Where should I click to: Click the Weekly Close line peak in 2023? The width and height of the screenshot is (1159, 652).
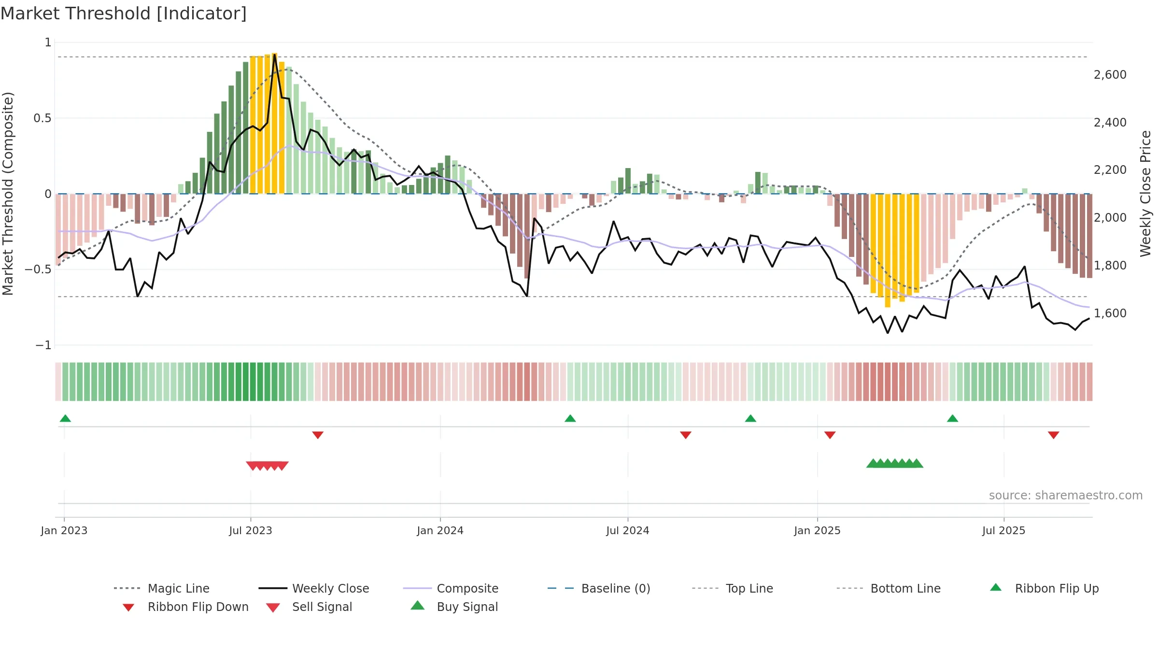coord(275,55)
